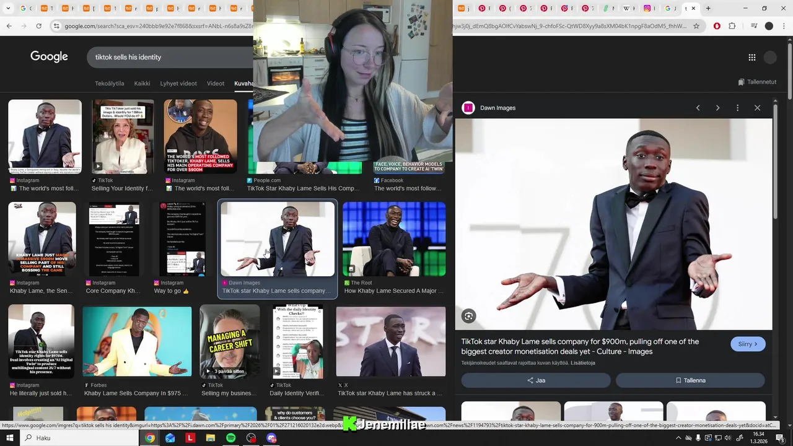793x446 pixels.
Task: Open Spotify from the taskbar
Action: (x=230, y=438)
